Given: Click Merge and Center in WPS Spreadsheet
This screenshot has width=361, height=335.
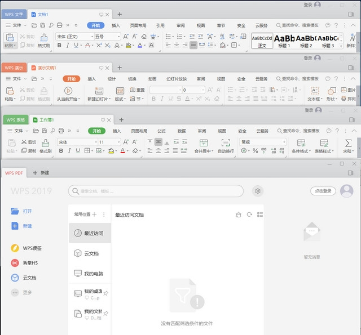Looking at the screenshot, I should (x=203, y=146).
